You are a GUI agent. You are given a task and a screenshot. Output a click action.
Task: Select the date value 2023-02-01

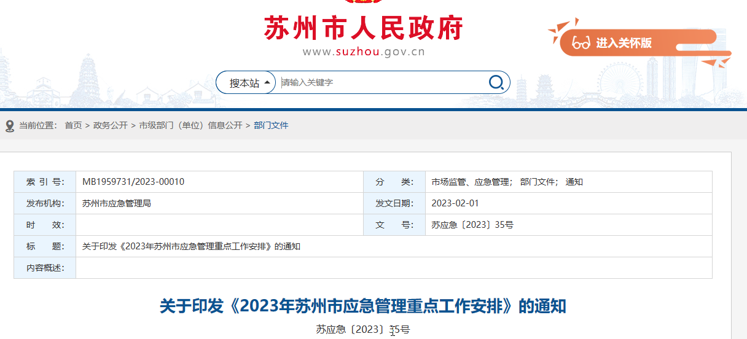455,203
